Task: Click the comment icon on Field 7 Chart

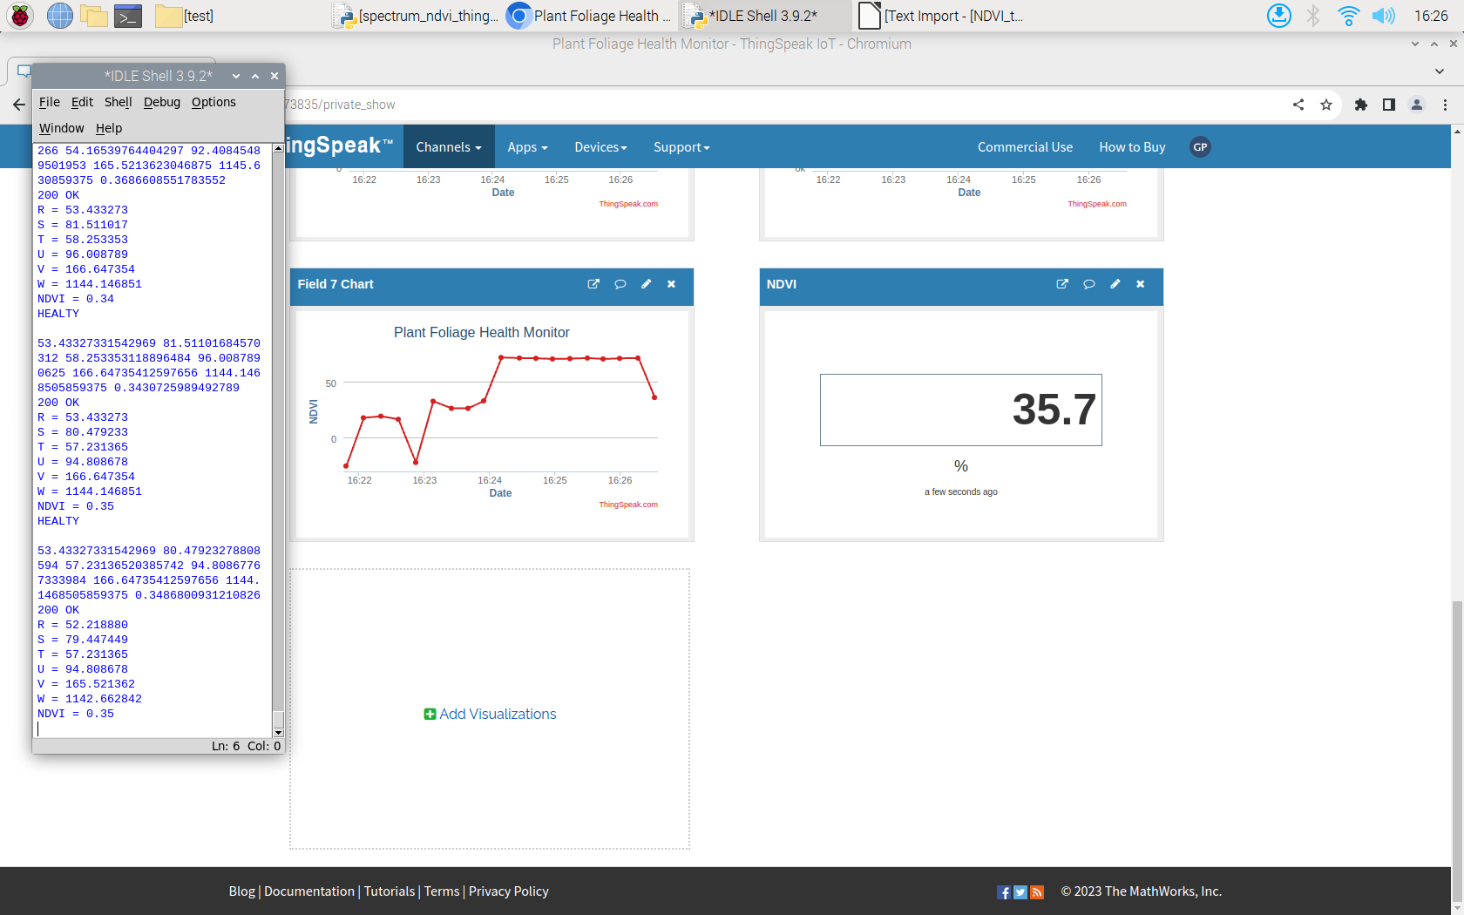Action: [620, 284]
